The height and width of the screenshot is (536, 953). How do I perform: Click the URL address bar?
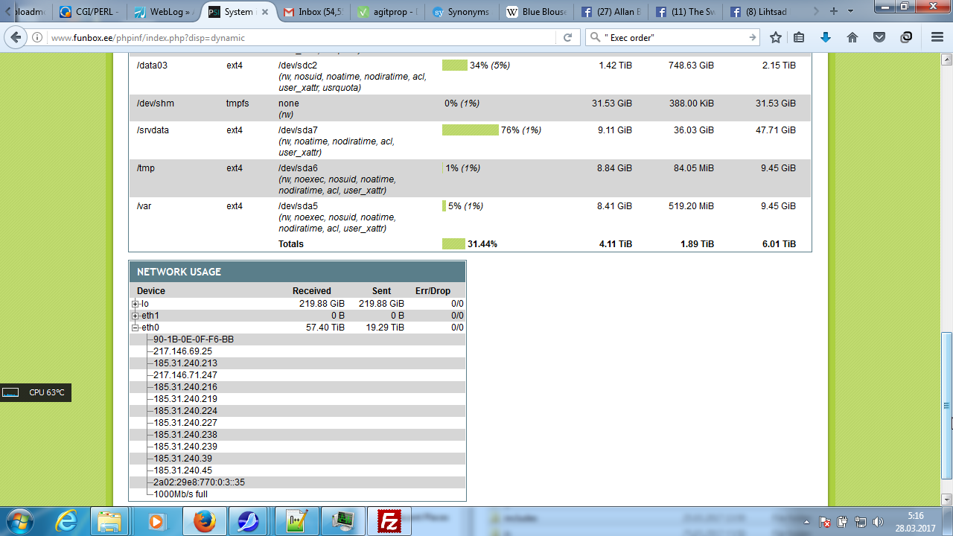(298, 37)
